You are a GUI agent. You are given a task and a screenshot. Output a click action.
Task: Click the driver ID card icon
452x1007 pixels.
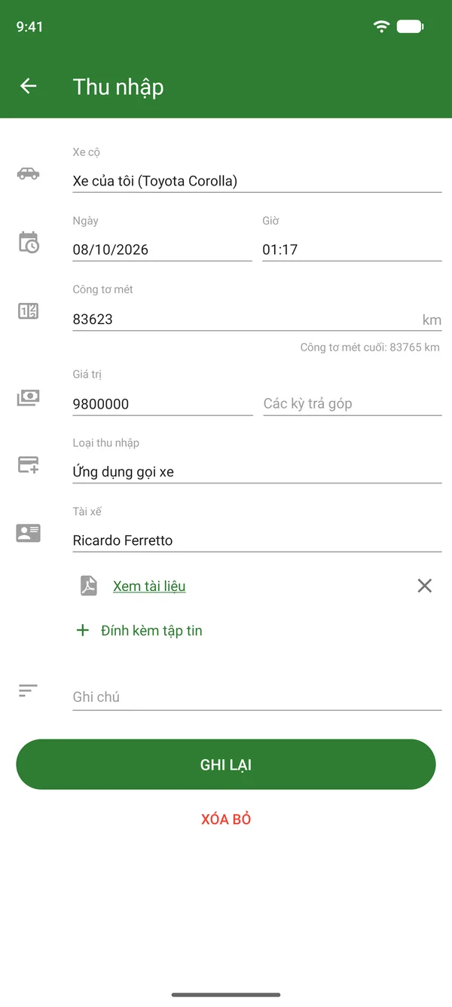[x=29, y=533]
